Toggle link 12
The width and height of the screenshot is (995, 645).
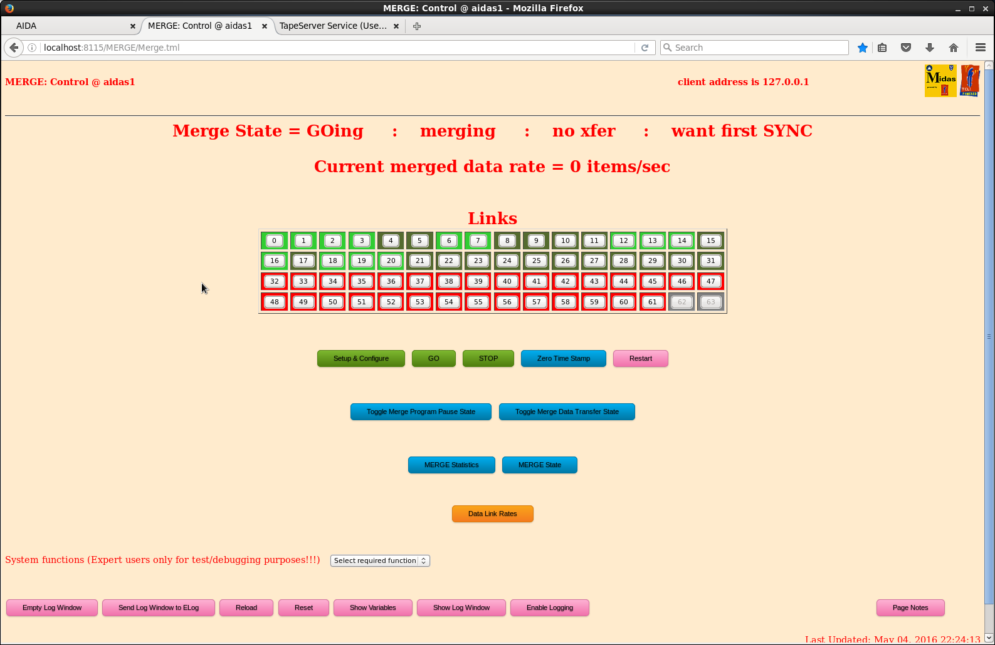pos(624,240)
